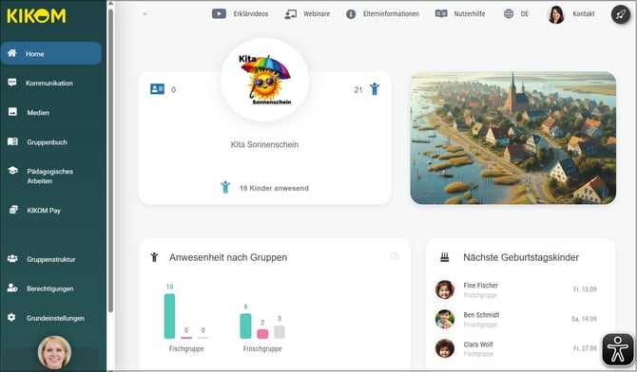The width and height of the screenshot is (637, 372).
Task: Click Fine Fischer's avatar
Action: [x=445, y=289]
